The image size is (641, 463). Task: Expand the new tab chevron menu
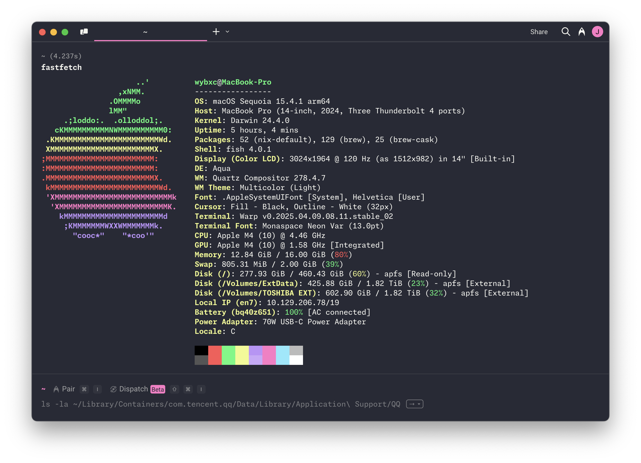(x=227, y=32)
